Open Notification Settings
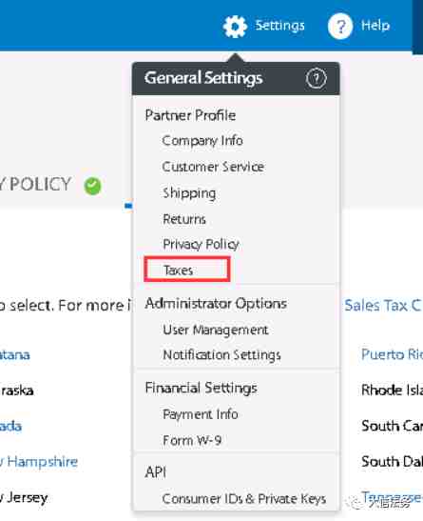This screenshot has width=423, height=521. [x=221, y=355]
